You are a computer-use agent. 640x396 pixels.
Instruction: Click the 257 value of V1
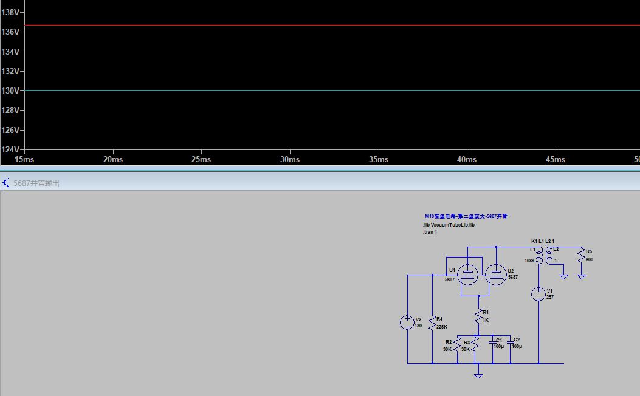tap(550, 298)
